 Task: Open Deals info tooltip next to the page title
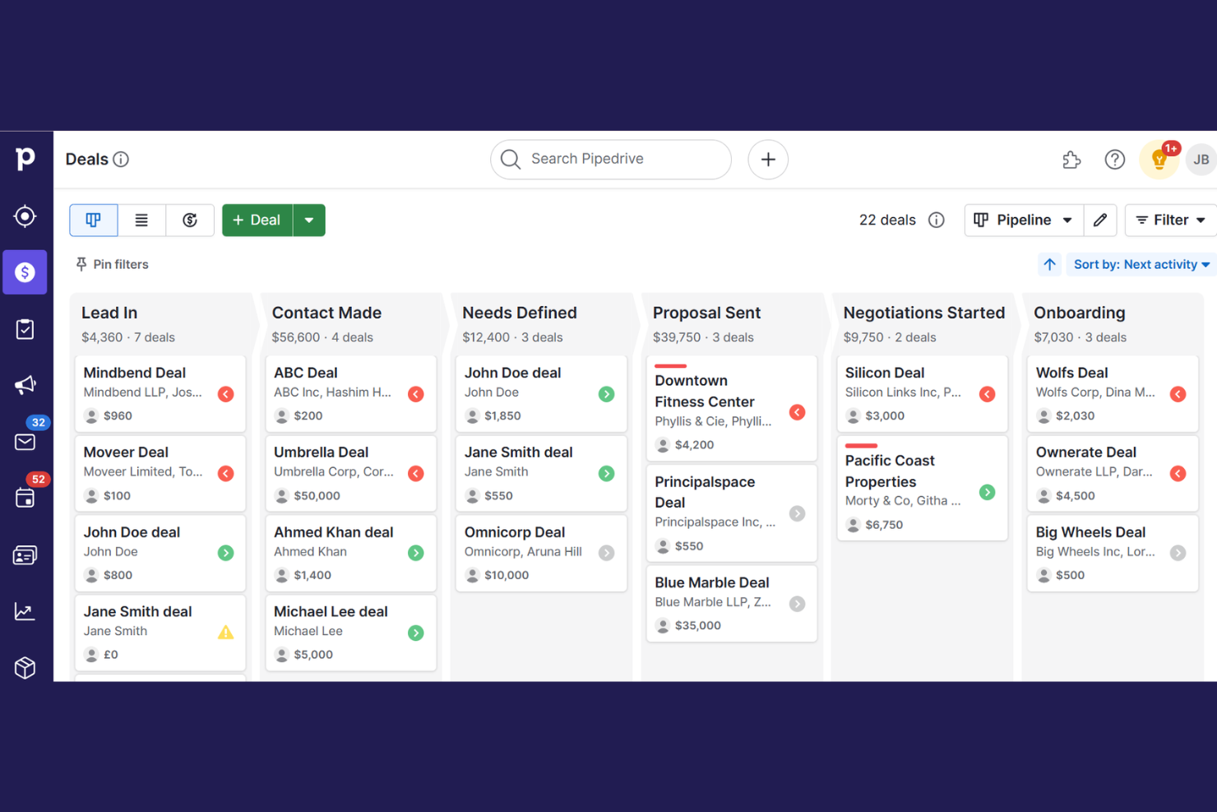point(122,159)
